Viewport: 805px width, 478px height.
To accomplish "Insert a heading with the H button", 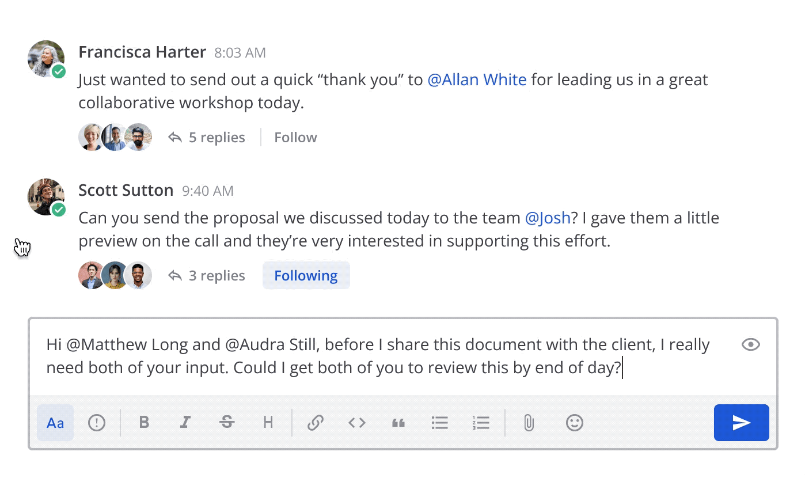I will [268, 423].
